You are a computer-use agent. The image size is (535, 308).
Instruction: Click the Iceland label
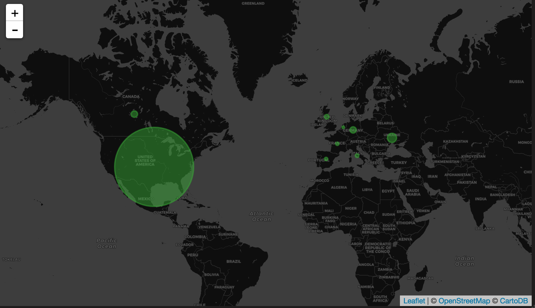tap(299, 80)
